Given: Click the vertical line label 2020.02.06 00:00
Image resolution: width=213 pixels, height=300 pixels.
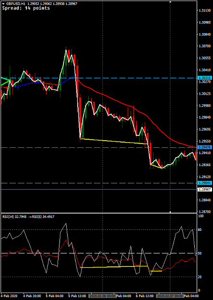Looking at the screenshot, I should coord(103,296).
